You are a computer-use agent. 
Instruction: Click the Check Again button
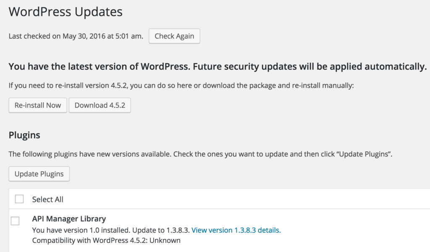(x=174, y=36)
